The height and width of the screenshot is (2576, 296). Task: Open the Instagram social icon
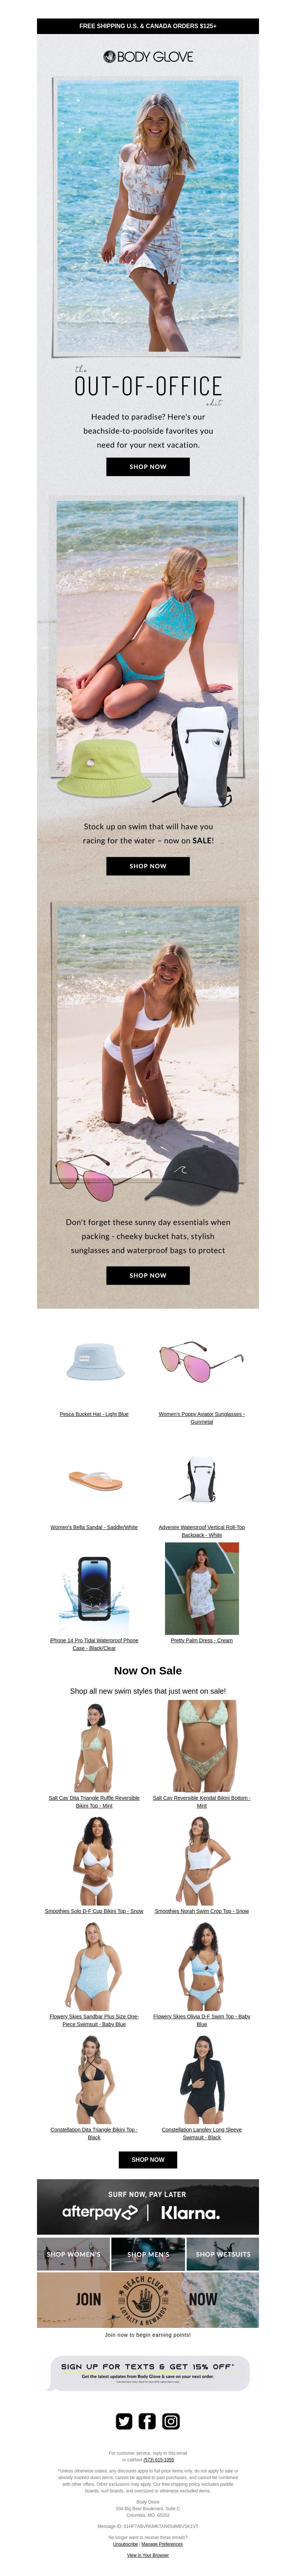171,2421
